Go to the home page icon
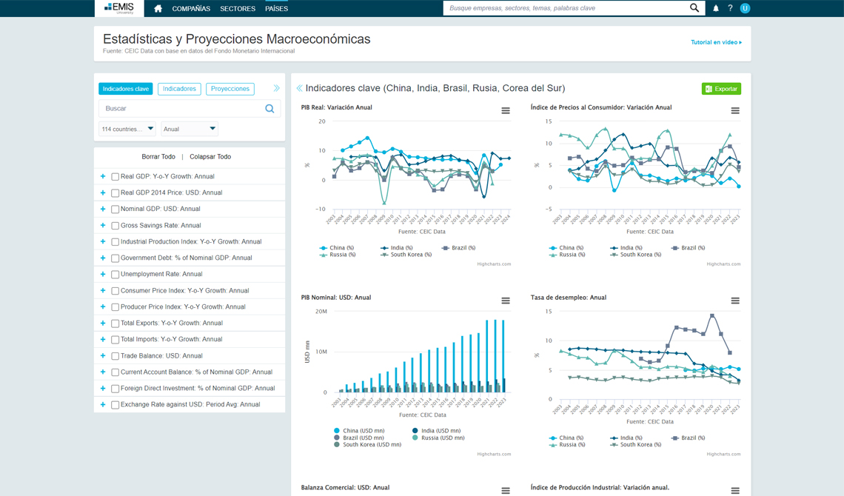This screenshot has height=496, width=844. click(x=158, y=9)
